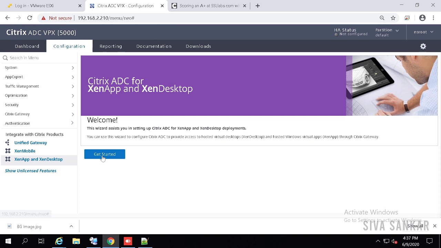This screenshot has width=441, height=248.
Task: Launch Internet Explorer from taskbar
Action: (59, 241)
